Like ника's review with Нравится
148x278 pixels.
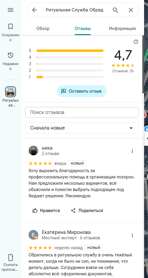[46, 211]
